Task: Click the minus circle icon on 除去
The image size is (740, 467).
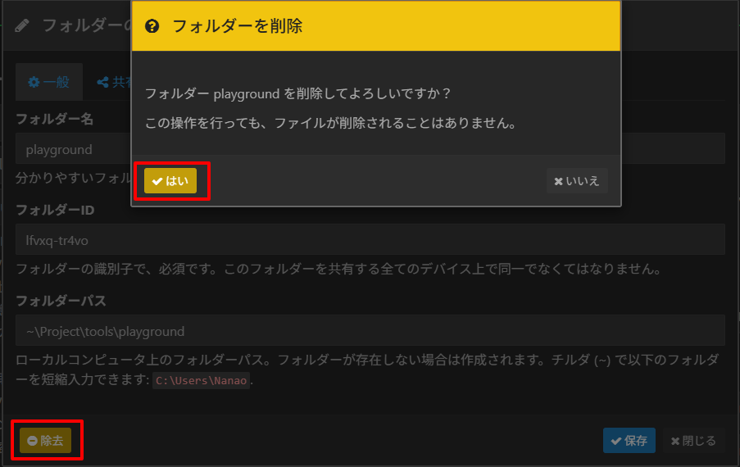Action: click(33, 441)
